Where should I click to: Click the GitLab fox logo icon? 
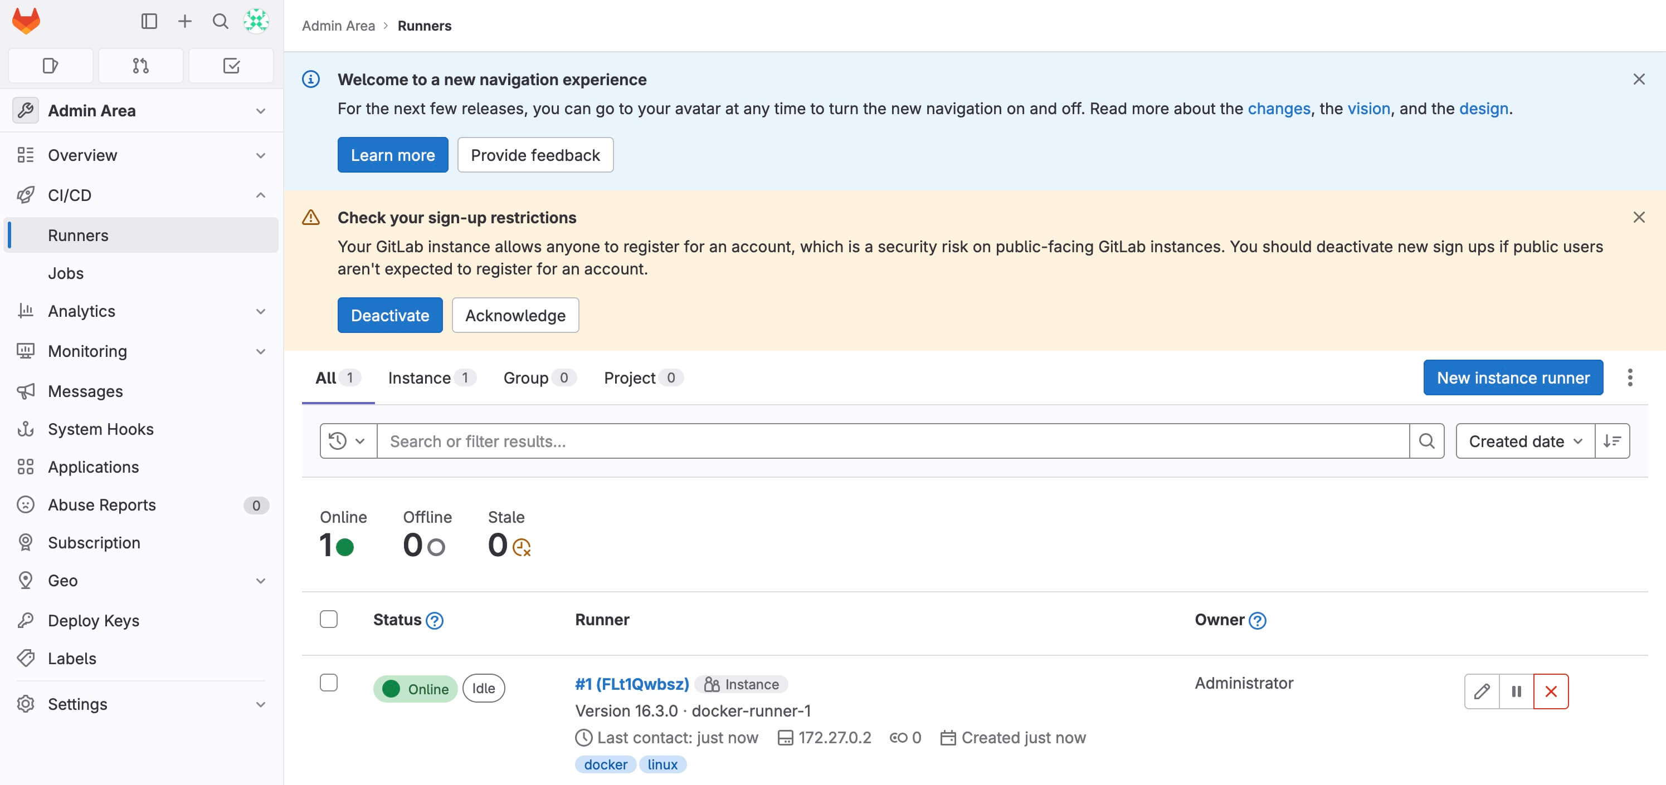(25, 20)
